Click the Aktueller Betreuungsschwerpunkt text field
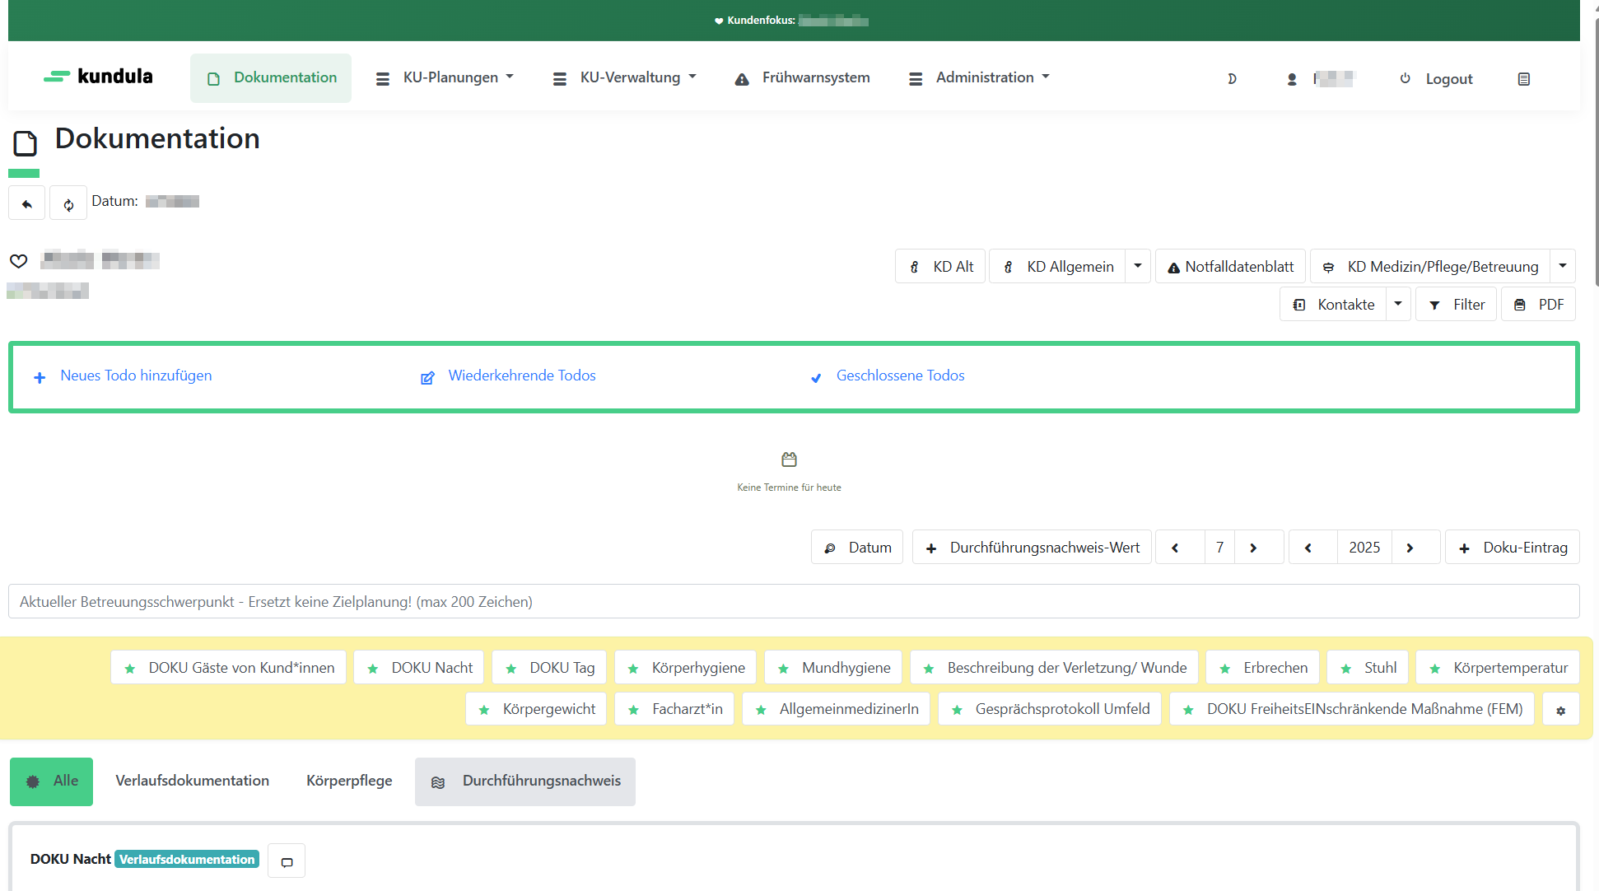This screenshot has width=1599, height=891. [794, 602]
